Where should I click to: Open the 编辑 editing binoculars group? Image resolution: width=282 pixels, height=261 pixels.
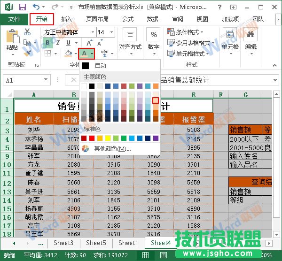coord(251,42)
